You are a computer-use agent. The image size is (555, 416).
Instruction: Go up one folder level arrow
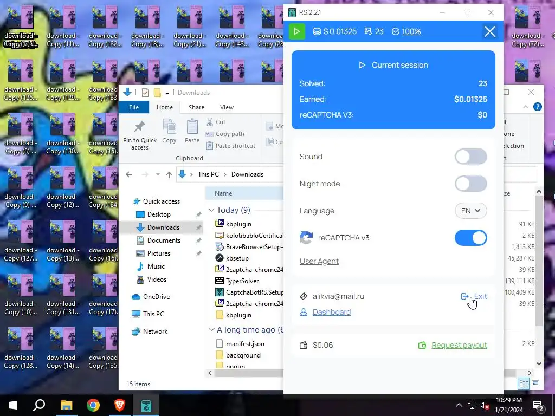[169, 174]
